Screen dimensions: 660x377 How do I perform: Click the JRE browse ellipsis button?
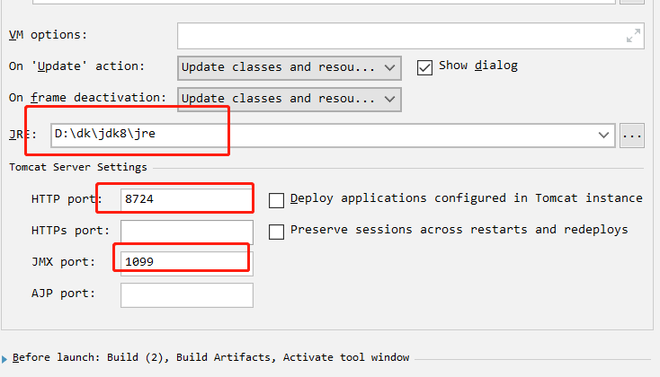tap(632, 136)
